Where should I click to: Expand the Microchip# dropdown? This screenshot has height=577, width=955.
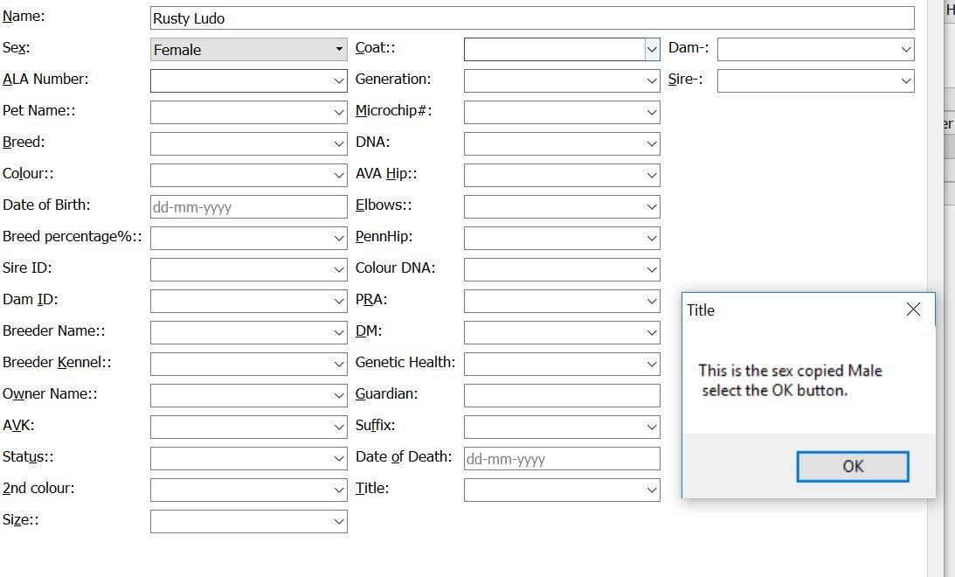[x=651, y=113]
